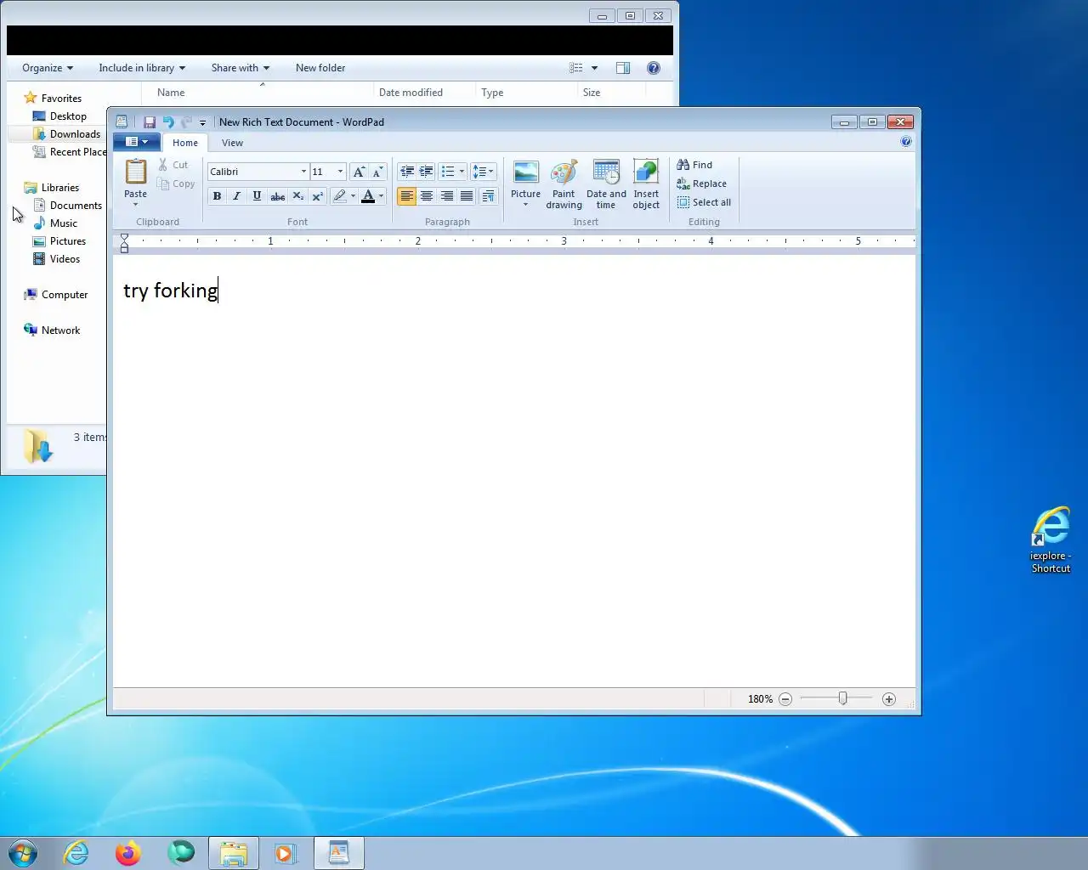Open the Customize Quick Access Toolbar dropdown

[202, 123]
